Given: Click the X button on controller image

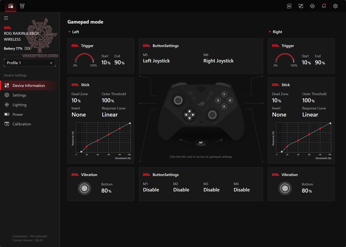Looking at the screenshot, I should [218, 100].
